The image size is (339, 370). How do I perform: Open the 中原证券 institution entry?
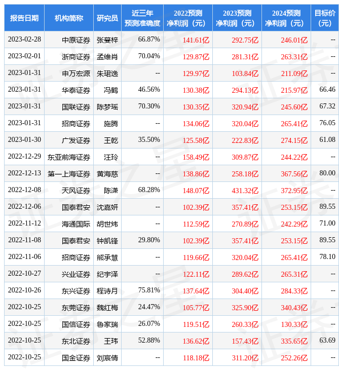[x=76, y=40]
